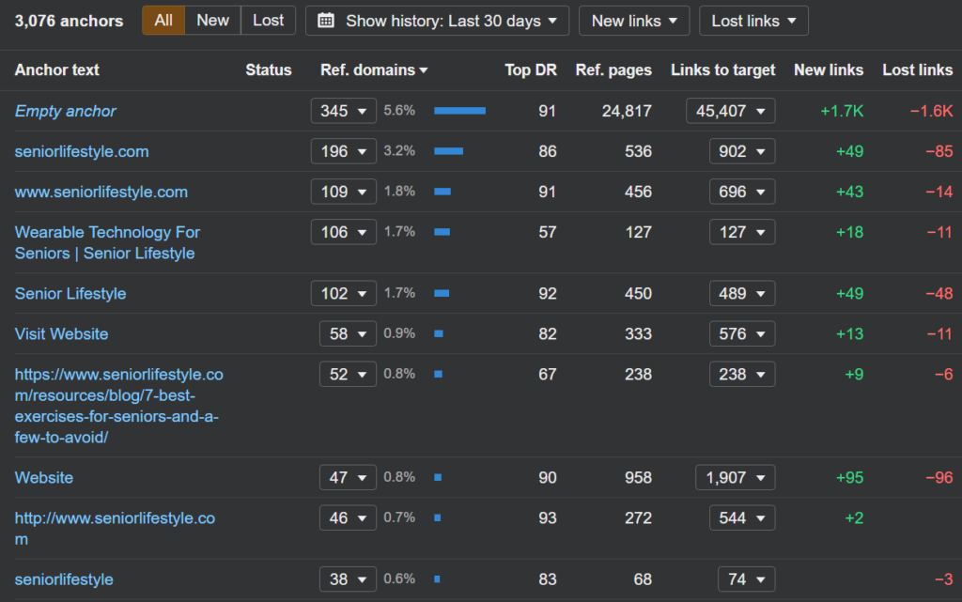
Task: Expand the 46 ref. domains dropdown
Action: pos(348,518)
